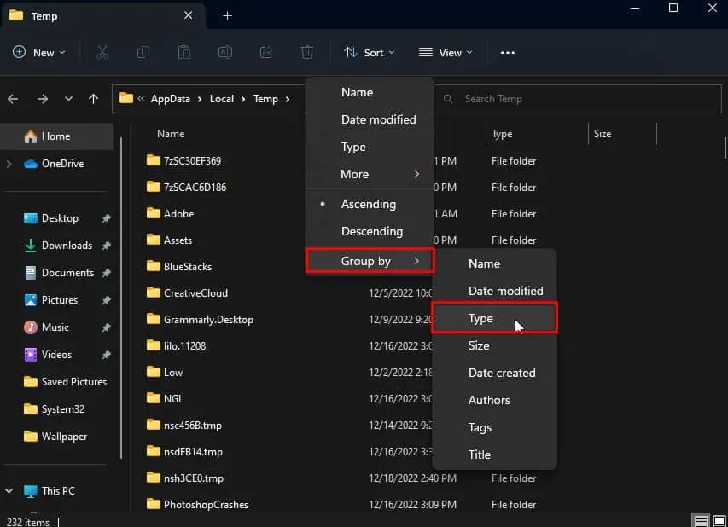Group by Date modified in submenu
Viewport: 728px width, 527px height.
pyautogui.click(x=494, y=292)
